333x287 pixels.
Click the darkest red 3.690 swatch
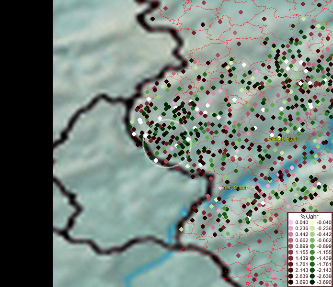tap(291, 282)
